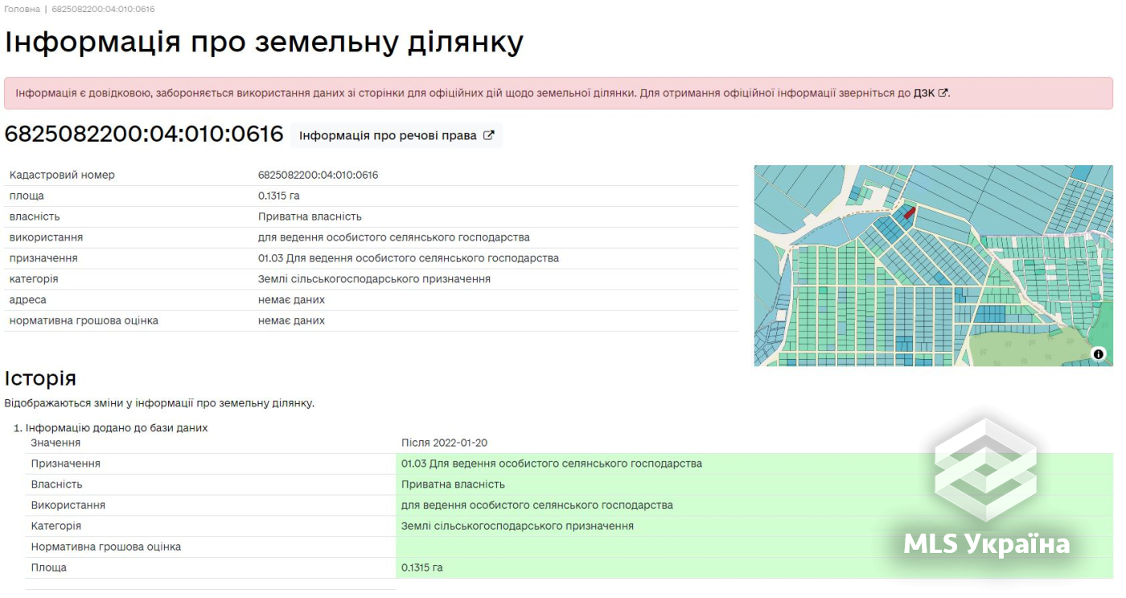Click the lowercase 'власність' label in the details table

pyautogui.click(x=35, y=217)
